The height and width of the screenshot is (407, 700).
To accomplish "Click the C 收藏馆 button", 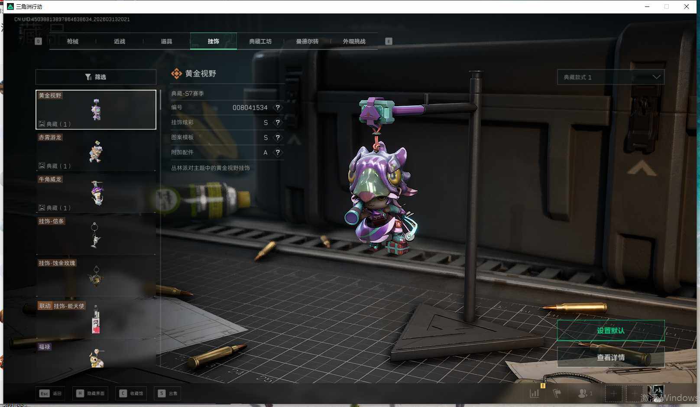I will tap(131, 393).
